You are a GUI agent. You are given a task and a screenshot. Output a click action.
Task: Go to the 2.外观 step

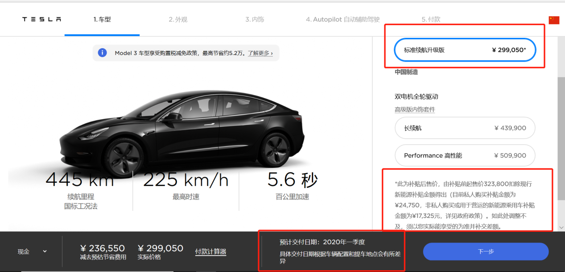178,20
